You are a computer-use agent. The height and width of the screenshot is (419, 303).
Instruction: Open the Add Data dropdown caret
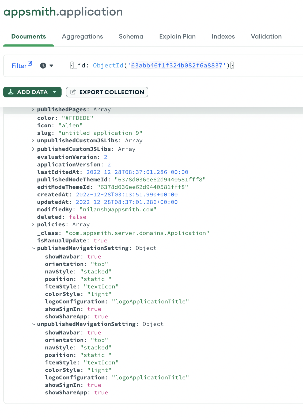click(x=55, y=92)
